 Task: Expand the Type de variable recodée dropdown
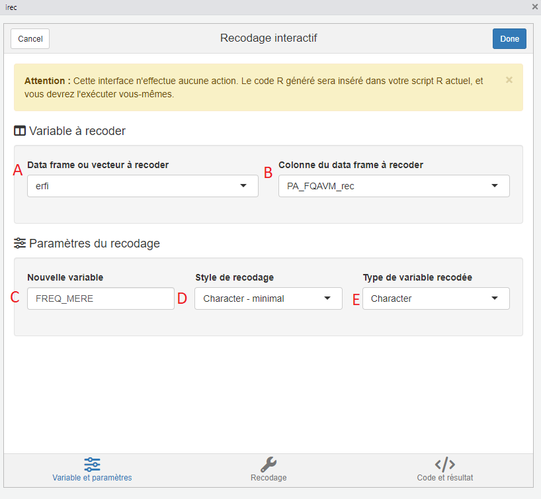pyautogui.click(x=436, y=298)
